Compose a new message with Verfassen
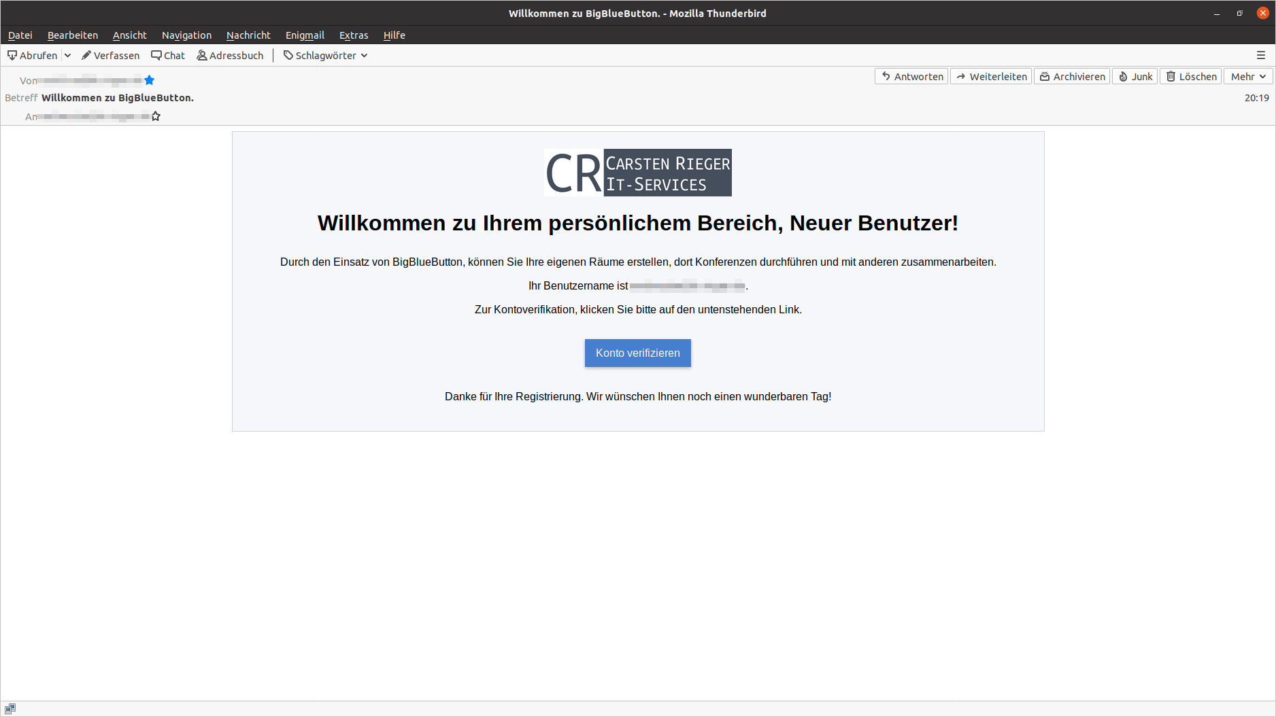The image size is (1276, 717). [110, 56]
